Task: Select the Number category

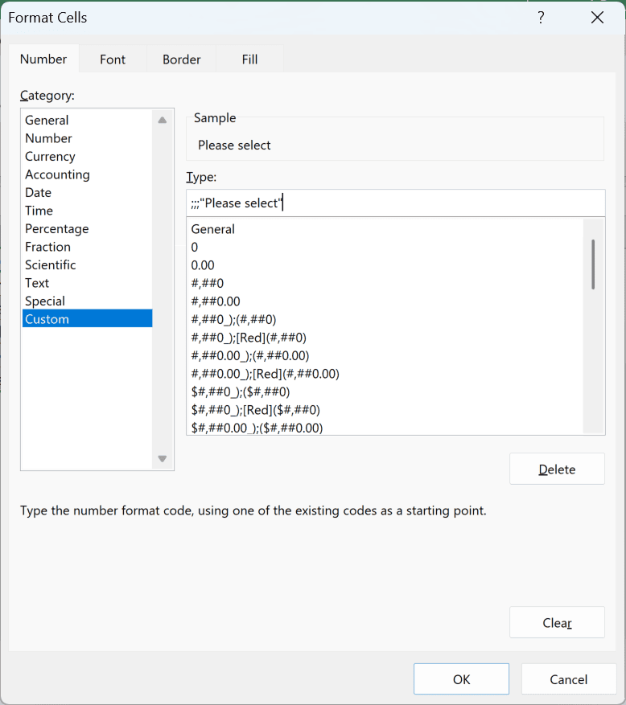Action: (x=88, y=138)
